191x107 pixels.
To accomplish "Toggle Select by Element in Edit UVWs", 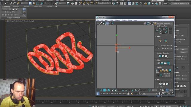I will coord(109,90).
